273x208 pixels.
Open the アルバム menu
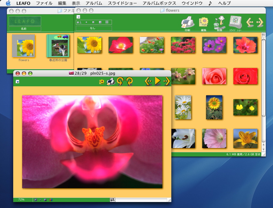[94, 3]
